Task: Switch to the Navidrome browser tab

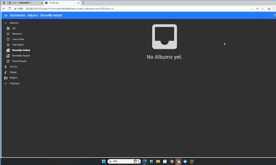Action: pyautogui.click(x=62, y=3)
